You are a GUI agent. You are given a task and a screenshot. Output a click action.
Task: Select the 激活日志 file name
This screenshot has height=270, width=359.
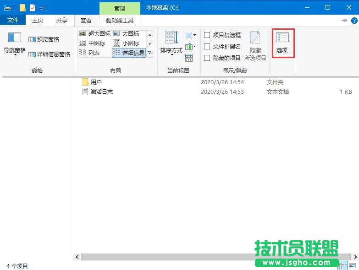(102, 92)
